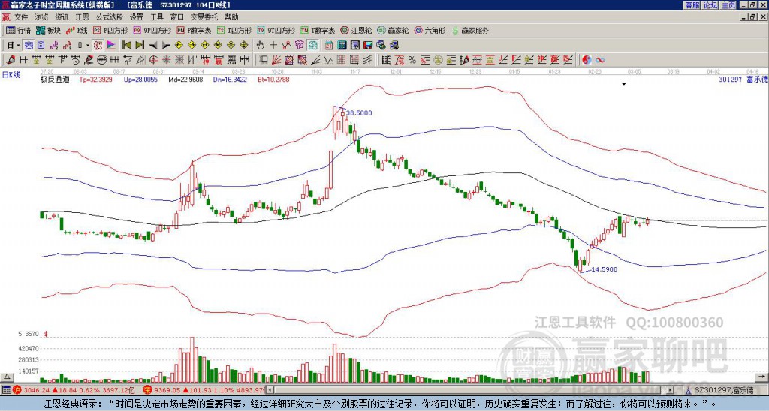Select the red pen drawing tool
This screenshot has height=411, width=769.
[11, 60]
